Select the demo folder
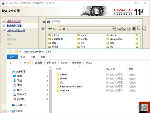Image resolution: width=150 pixels, height=113 pixels. (112, 35)
